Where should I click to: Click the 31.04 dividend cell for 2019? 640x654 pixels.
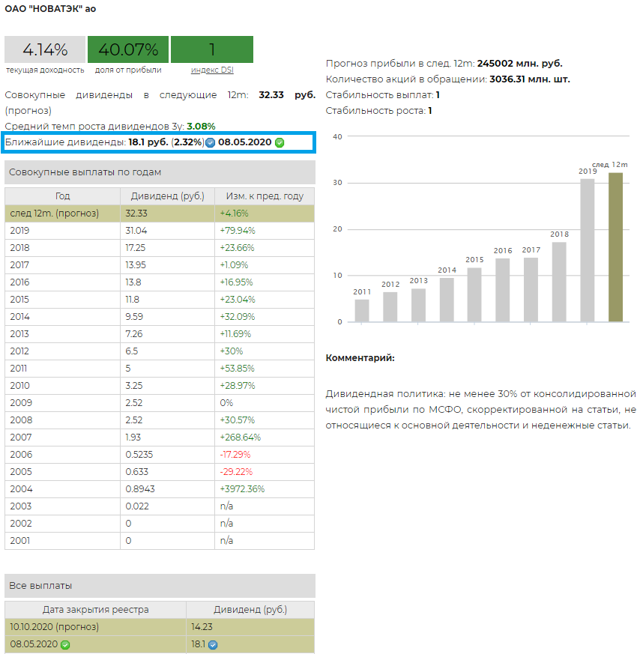tap(167, 230)
